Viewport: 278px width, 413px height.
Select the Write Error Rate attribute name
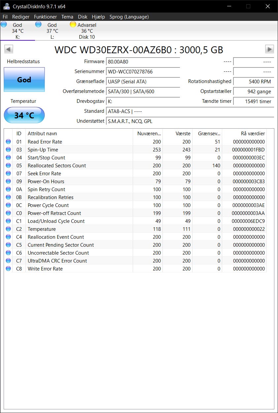pos(45,269)
